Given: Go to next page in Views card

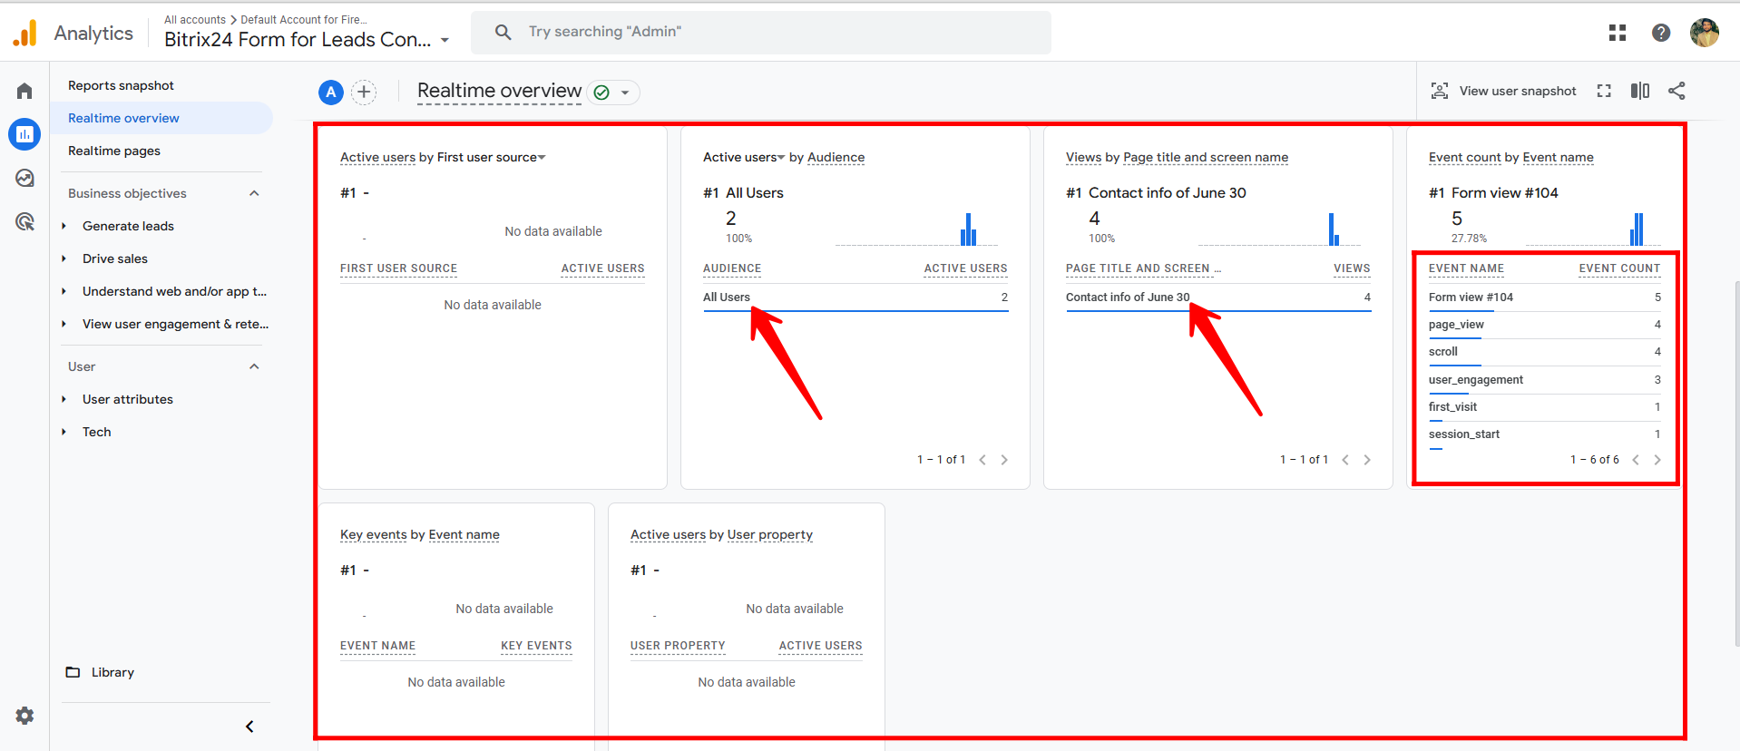Looking at the screenshot, I should 1367,460.
